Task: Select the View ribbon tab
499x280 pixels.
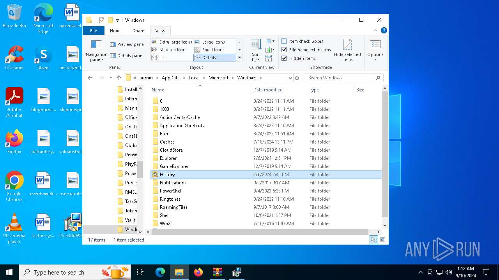Action: click(x=160, y=31)
